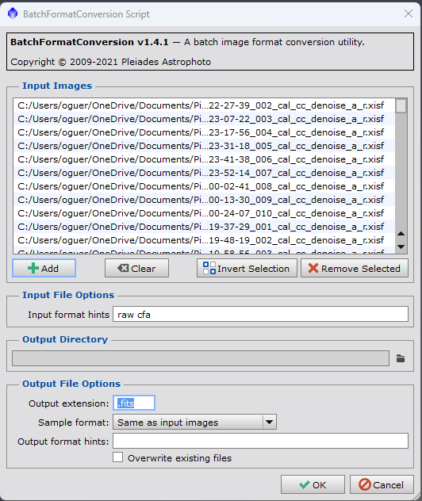This screenshot has width=422, height=501.
Task: Cancel the batch conversion dialog
Action: [382, 484]
